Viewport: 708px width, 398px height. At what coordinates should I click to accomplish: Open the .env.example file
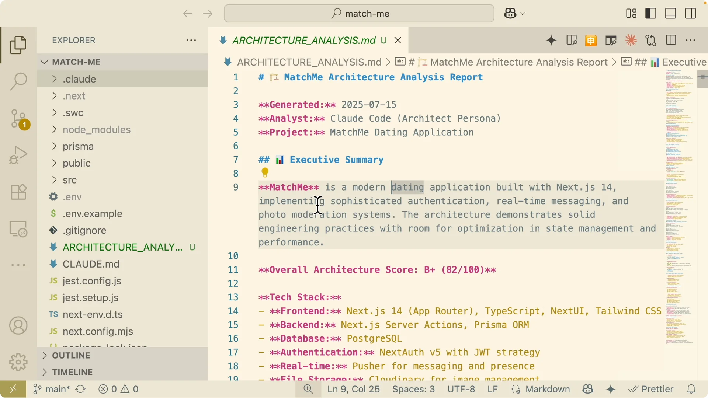click(122, 214)
